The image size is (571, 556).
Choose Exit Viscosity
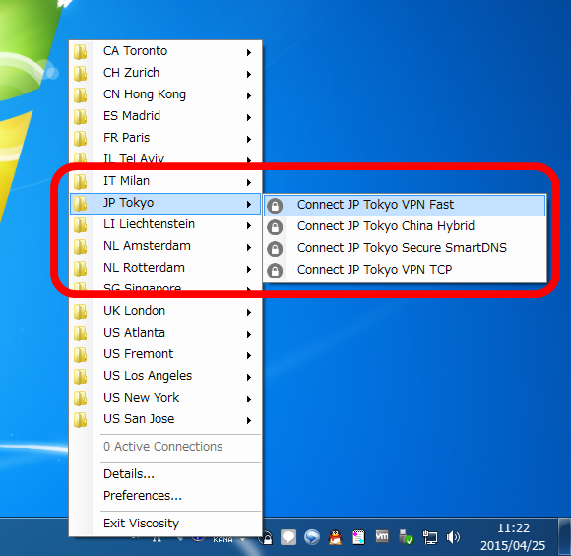(165, 524)
